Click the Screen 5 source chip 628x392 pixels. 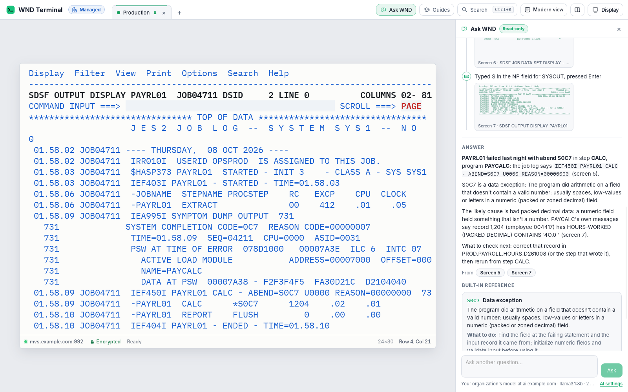[x=490, y=273]
